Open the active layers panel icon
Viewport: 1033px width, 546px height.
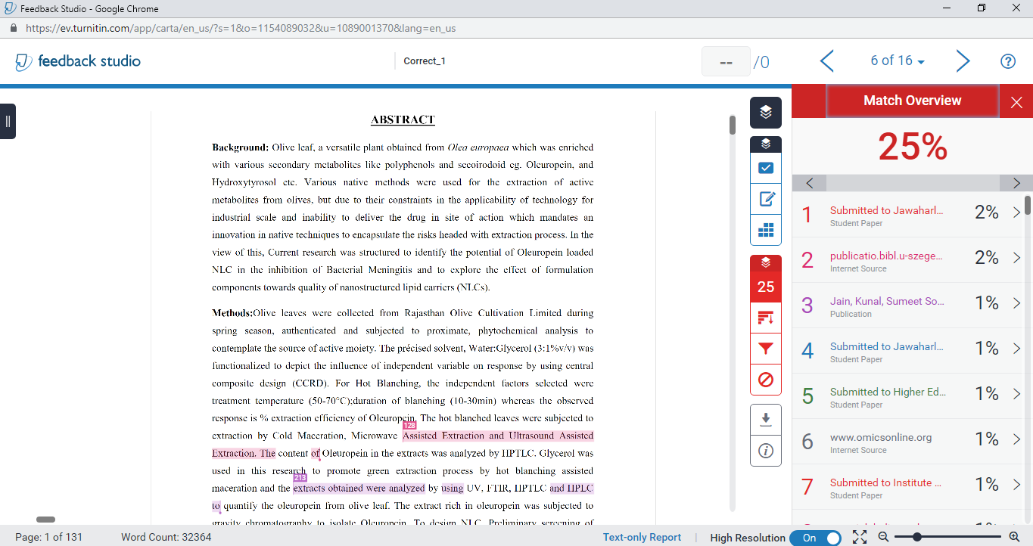click(765, 113)
